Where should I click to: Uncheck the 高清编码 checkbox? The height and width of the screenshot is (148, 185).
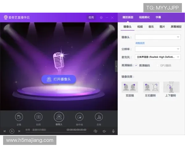tap(136, 65)
